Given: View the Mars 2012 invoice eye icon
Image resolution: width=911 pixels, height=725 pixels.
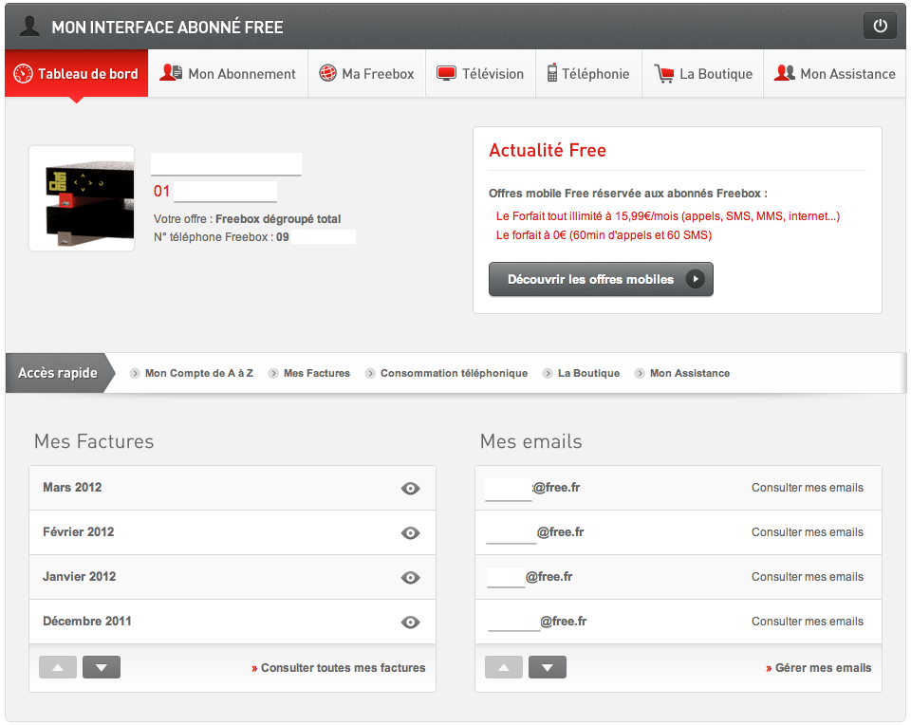Looking at the screenshot, I should [x=410, y=489].
